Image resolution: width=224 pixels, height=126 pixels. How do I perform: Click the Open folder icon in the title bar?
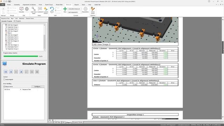[7, 1]
